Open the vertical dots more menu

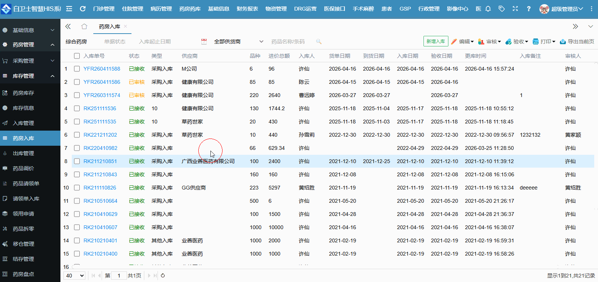pos(592,9)
